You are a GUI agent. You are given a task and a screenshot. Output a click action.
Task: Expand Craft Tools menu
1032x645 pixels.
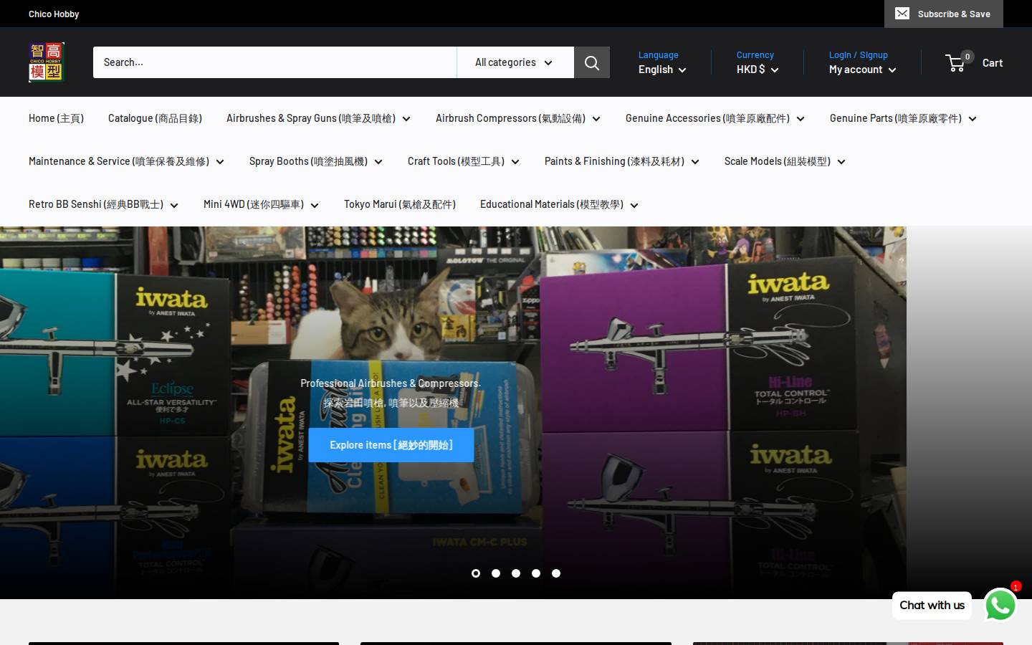pyautogui.click(x=464, y=161)
